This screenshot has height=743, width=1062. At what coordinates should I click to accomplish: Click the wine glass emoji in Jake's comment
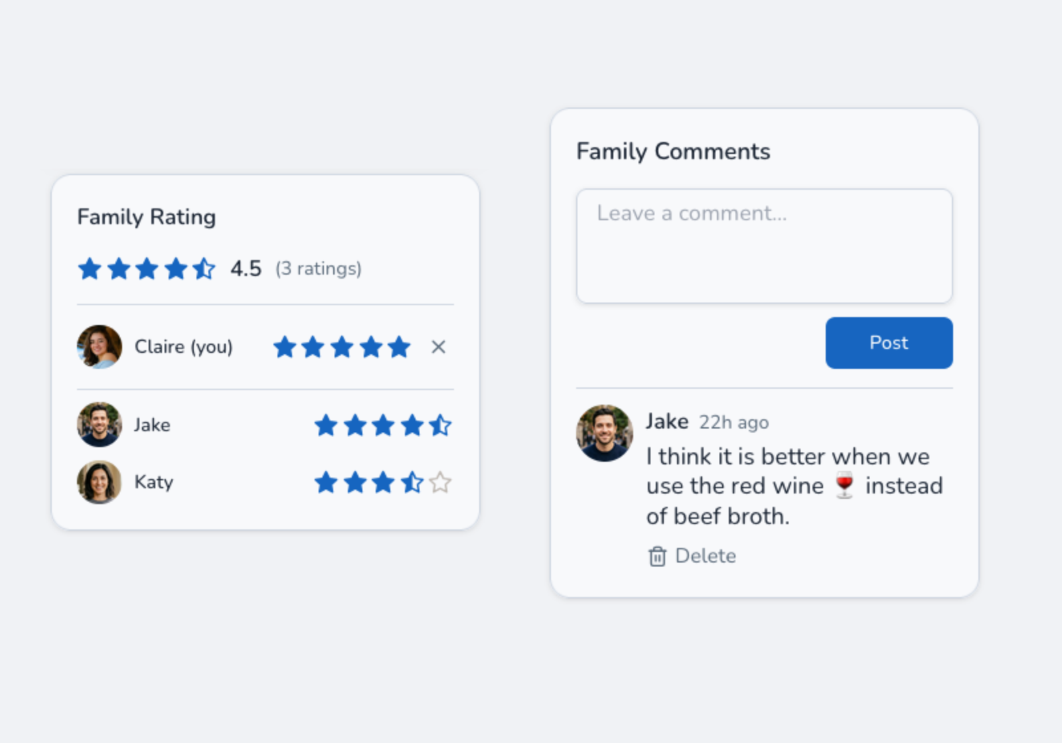click(844, 486)
